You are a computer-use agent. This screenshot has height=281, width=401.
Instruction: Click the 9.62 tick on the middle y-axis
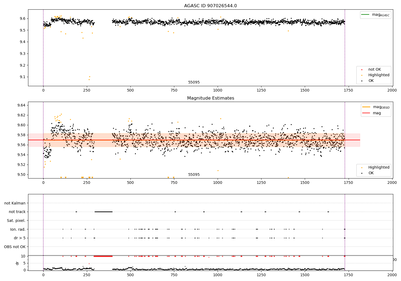tap(21, 115)
